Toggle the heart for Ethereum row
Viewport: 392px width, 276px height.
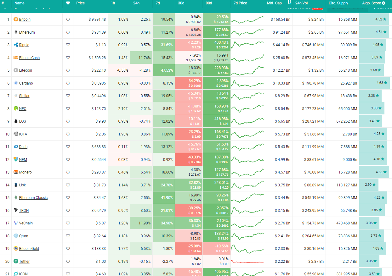click(x=68, y=32)
